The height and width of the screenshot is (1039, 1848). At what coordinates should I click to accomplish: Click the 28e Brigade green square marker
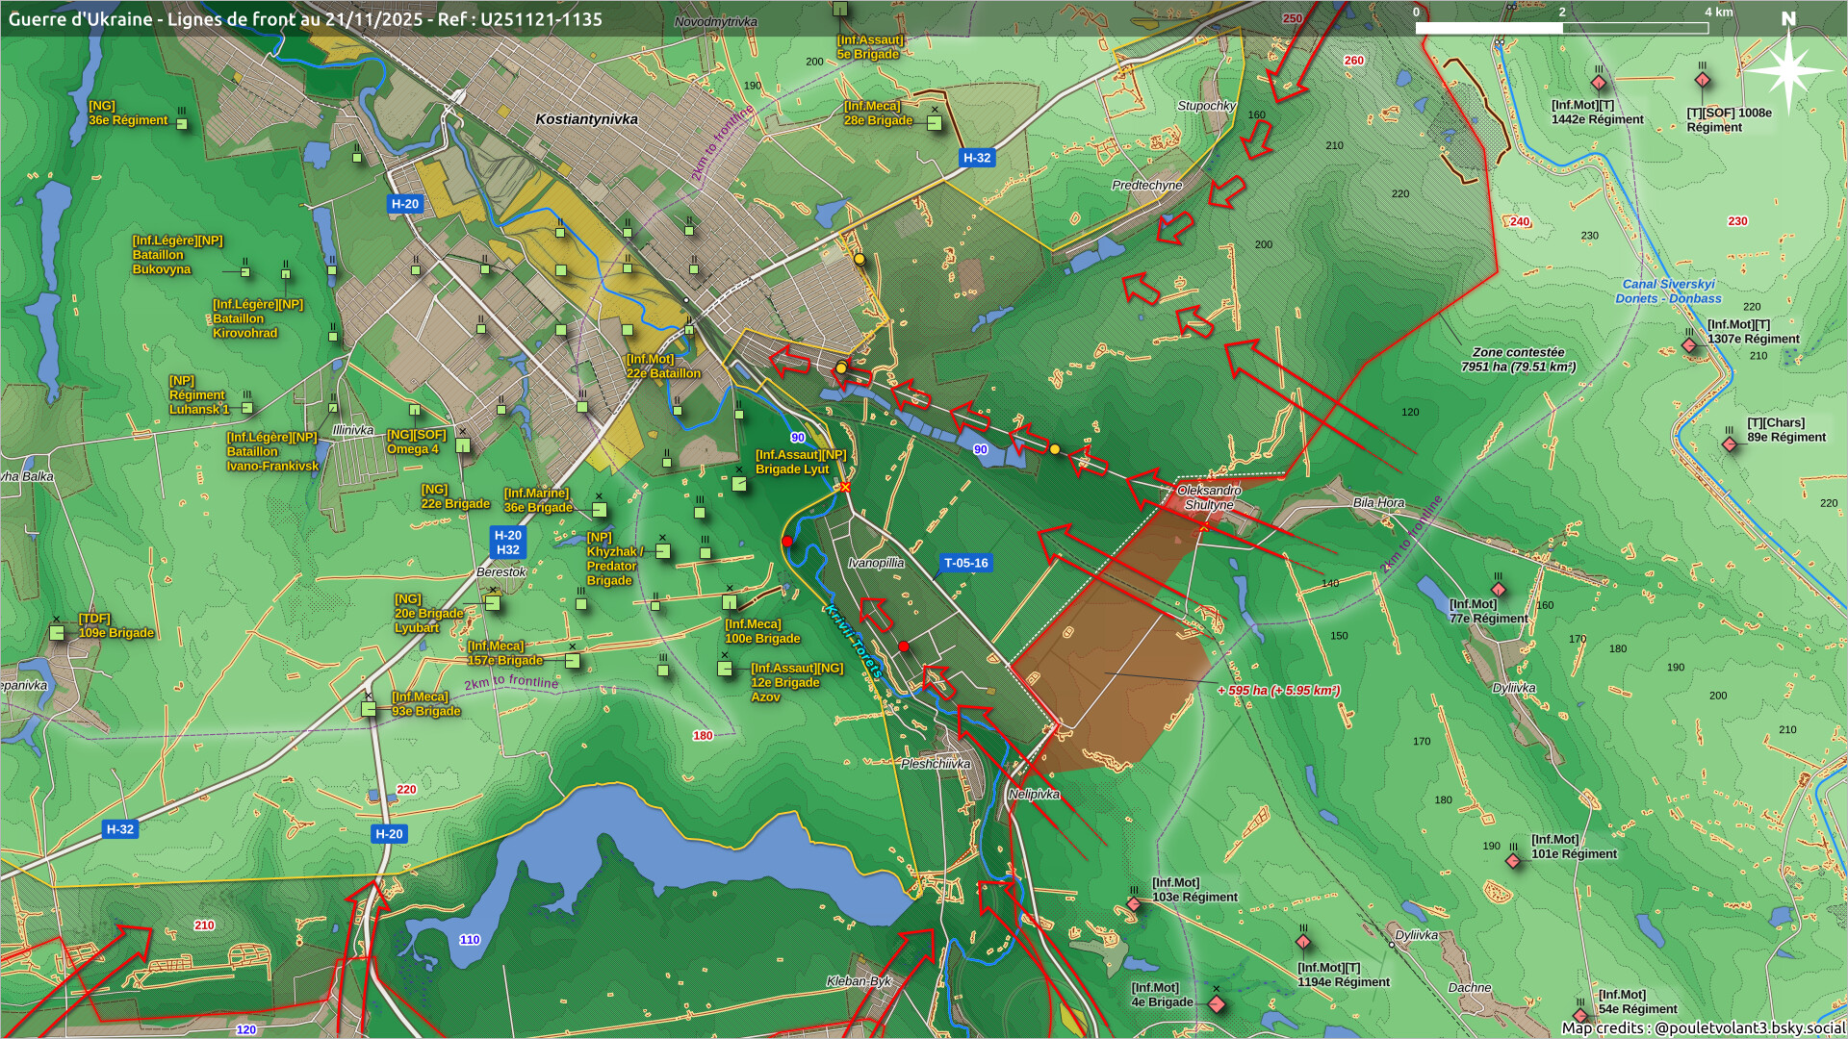tap(934, 122)
